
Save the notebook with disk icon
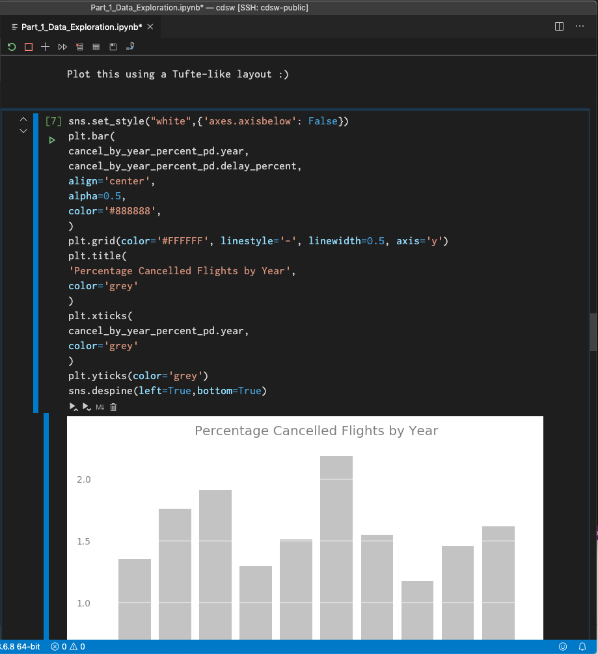[112, 46]
